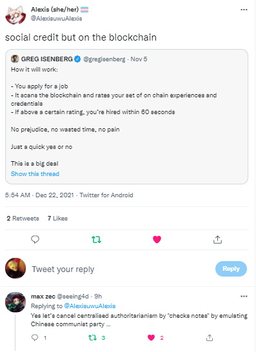Click the Tweet your reply text field
The image size is (256, 352).
click(x=121, y=269)
